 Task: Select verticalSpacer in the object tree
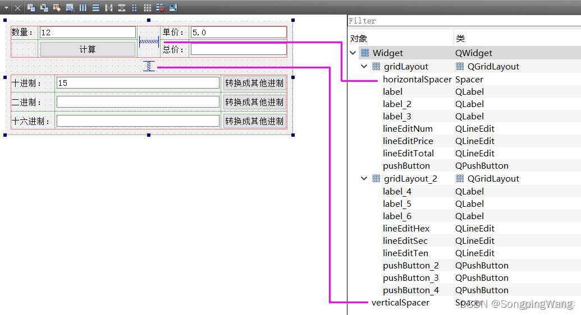[400, 303]
